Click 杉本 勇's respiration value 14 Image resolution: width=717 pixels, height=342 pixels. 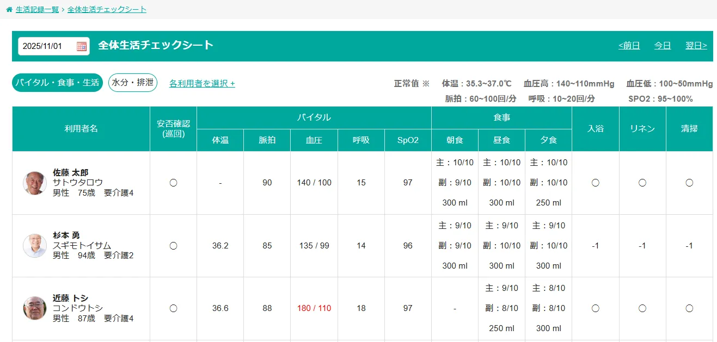(361, 246)
